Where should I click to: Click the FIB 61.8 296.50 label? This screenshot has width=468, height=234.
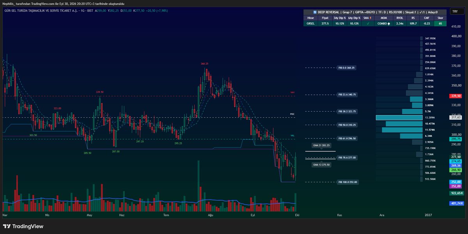click(x=347, y=138)
